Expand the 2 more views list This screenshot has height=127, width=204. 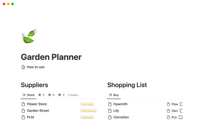(74, 95)
